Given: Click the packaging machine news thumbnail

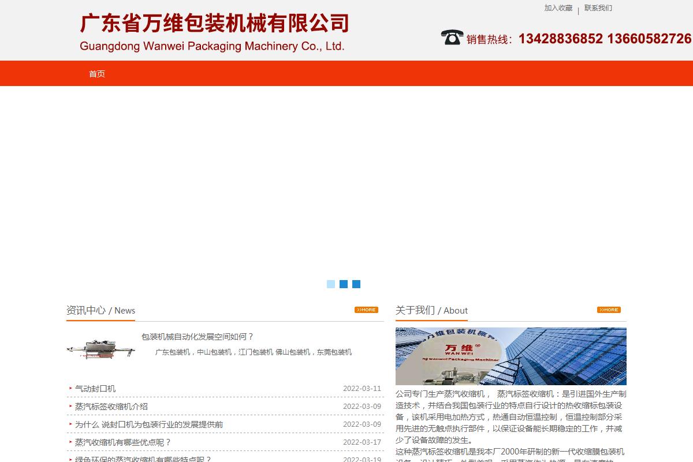Looking at the screenshot, I should [101, 350].
